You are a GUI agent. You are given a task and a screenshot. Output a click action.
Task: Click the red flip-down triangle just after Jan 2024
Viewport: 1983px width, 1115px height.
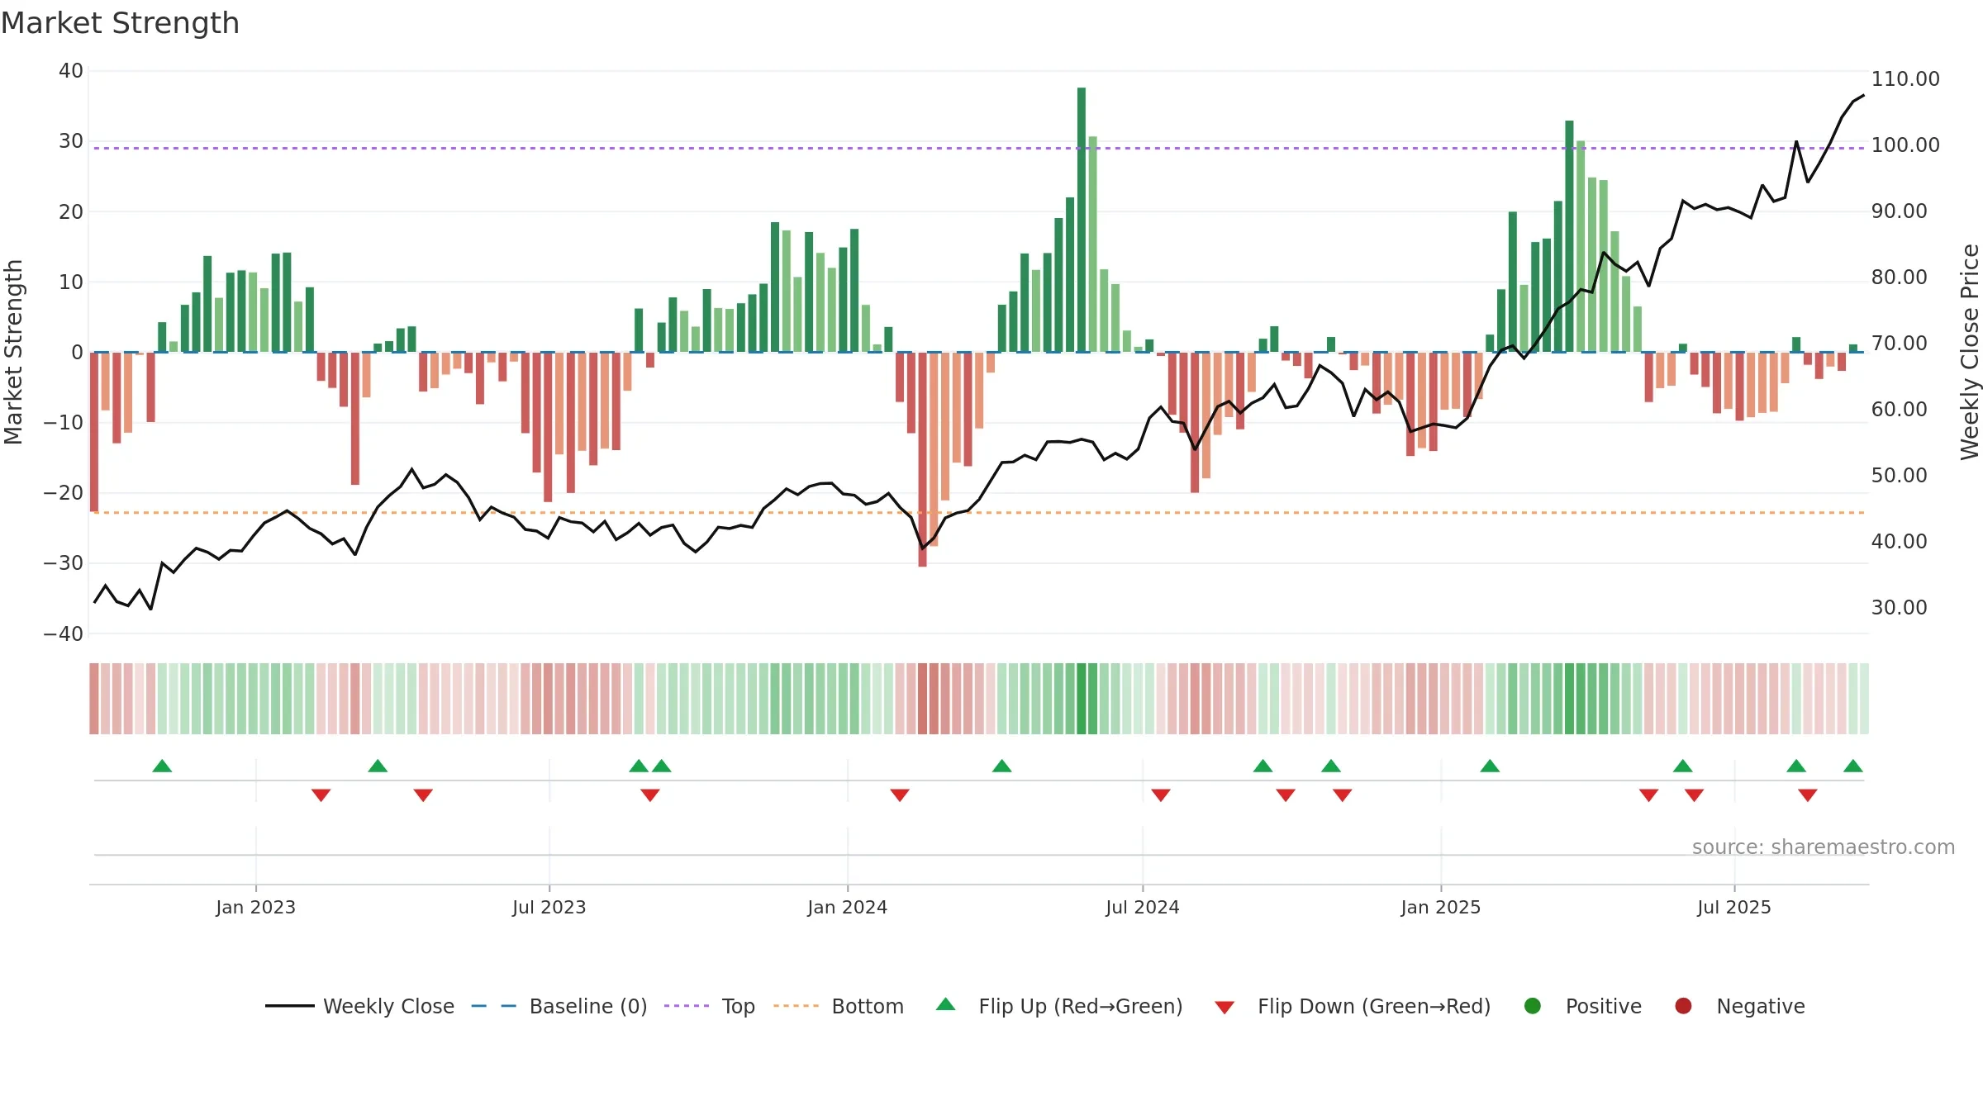tap(900, 795)
